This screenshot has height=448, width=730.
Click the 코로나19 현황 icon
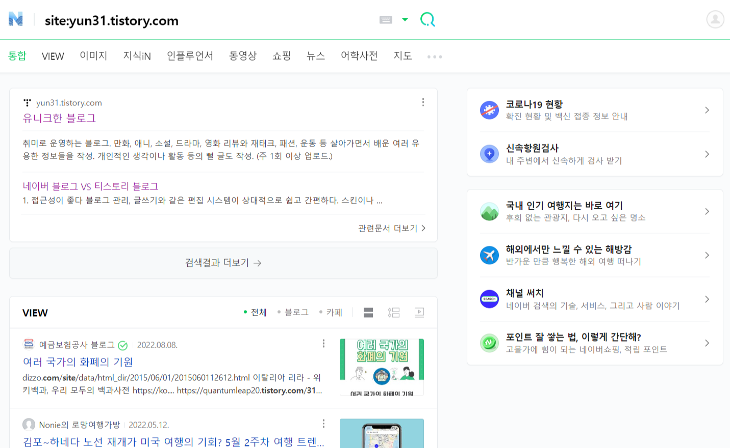(489, 110)
